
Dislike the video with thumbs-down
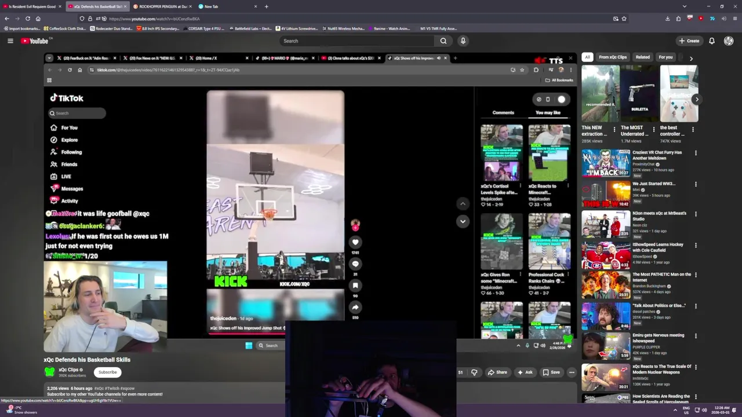click(x=474, y=372)
